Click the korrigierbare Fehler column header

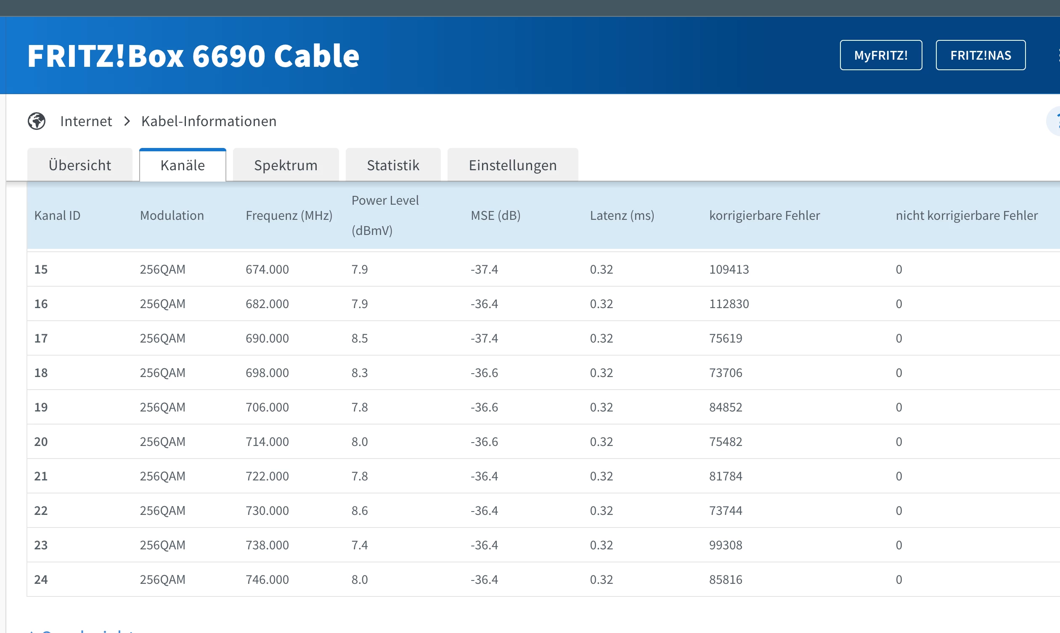(x=764, y=215)
